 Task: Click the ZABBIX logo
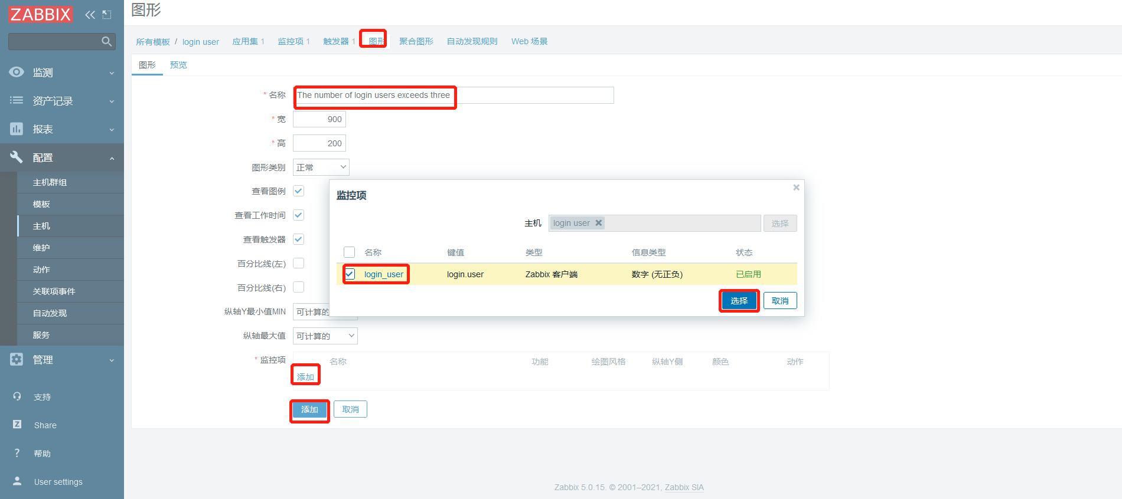click(41, 14)
